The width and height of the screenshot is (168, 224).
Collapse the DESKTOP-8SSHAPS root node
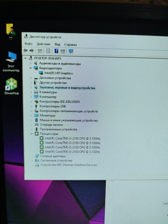[25, 58]
